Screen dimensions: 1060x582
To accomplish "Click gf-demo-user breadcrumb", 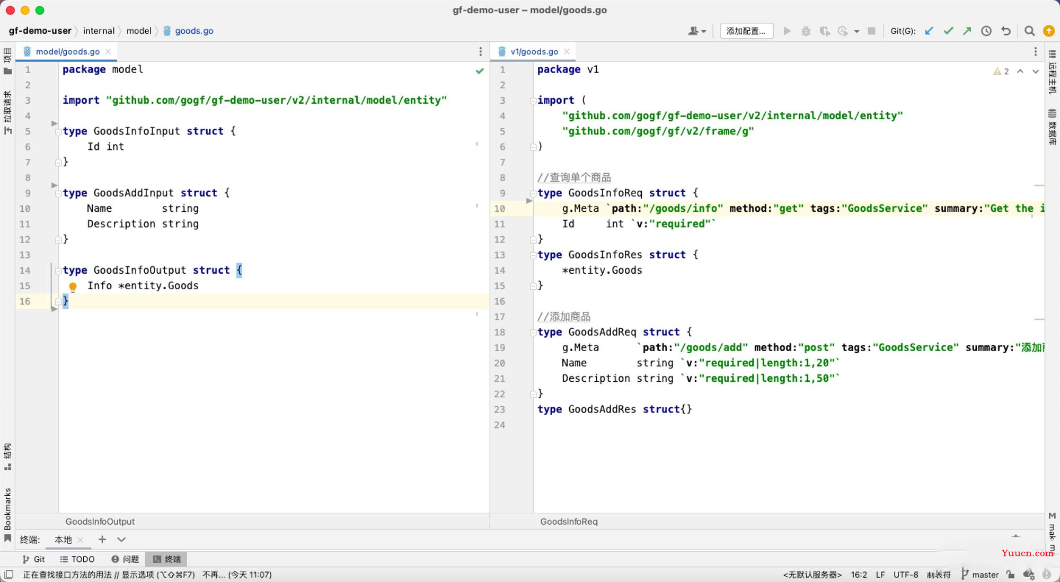I will (x=40, y=31).
